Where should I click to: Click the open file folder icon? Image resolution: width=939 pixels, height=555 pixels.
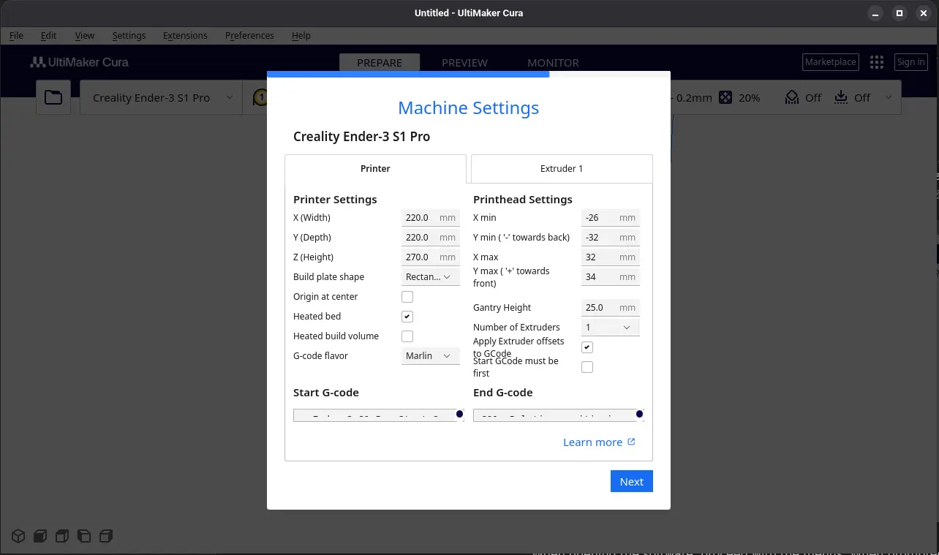pos(53,97)
